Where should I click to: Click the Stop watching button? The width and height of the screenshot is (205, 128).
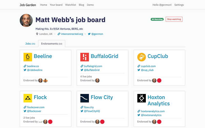pyautogui.click(x=174, y=19)
